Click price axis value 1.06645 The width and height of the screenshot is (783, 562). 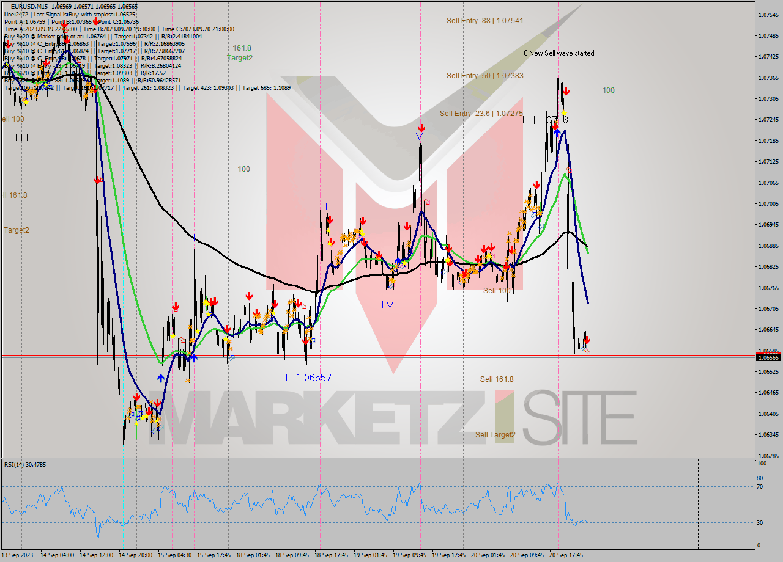[768, 329]
